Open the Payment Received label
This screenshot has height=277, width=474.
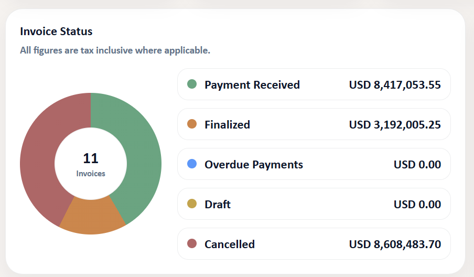(252, 84)
